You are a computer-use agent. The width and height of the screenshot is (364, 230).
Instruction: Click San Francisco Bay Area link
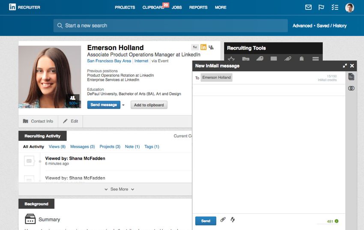pyautogui.click(x=109, y=61)
